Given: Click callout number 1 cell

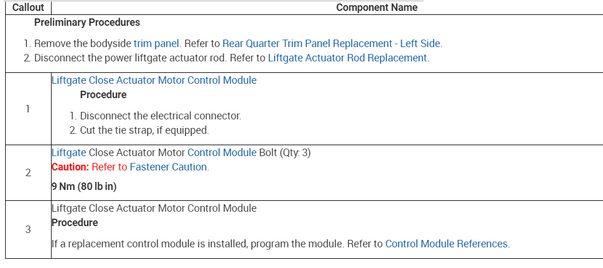Looking at the screenshot, I should pos(28,109).
